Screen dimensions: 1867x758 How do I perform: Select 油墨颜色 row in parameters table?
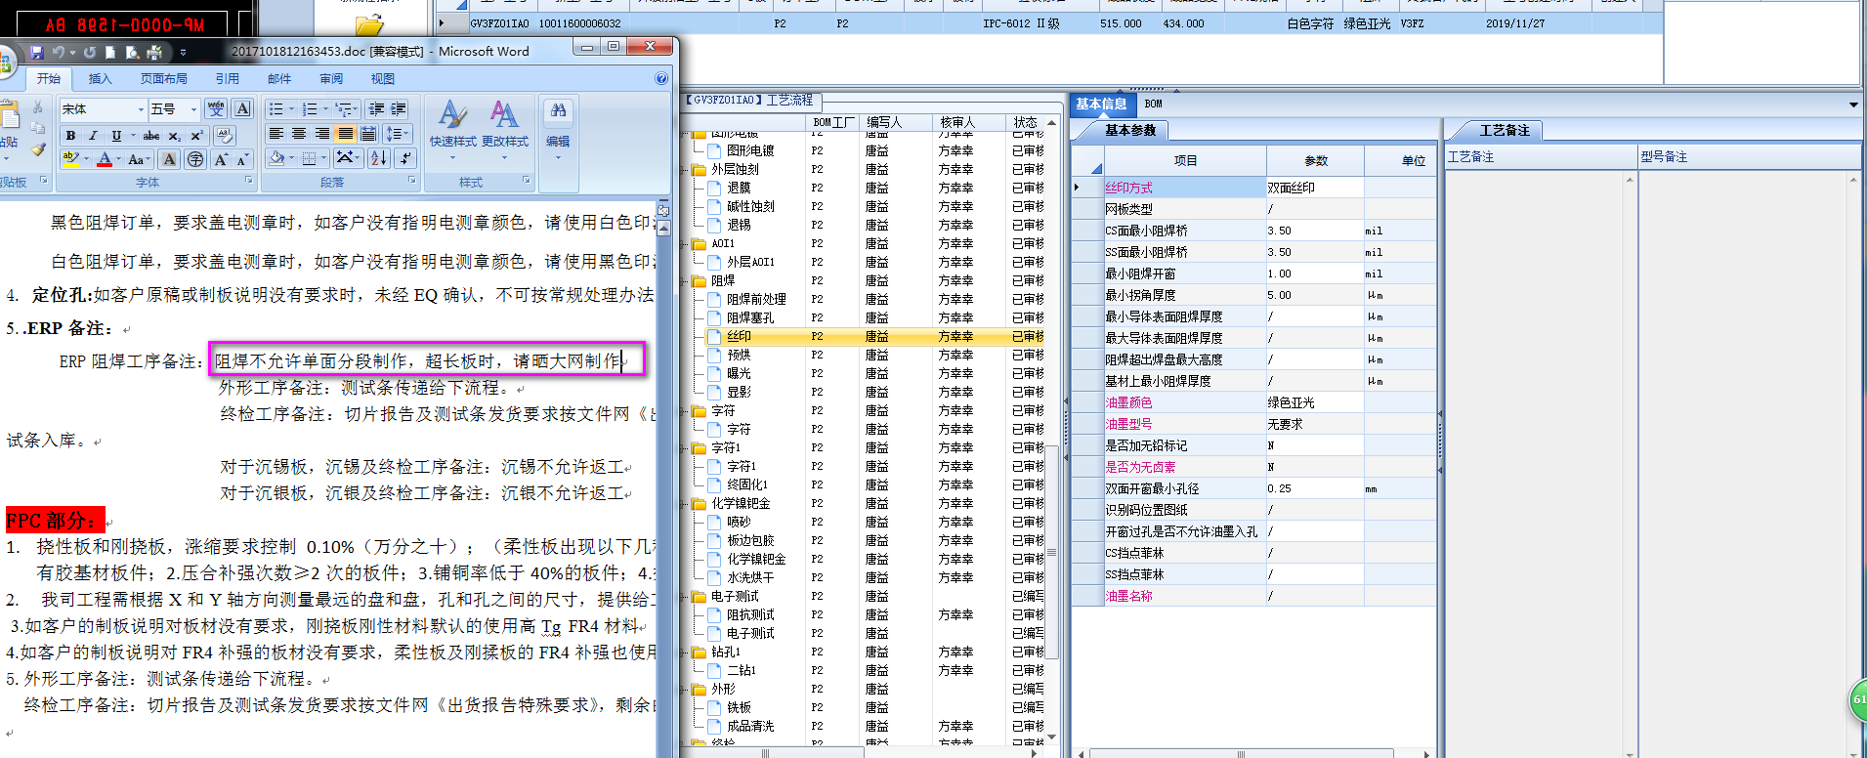click(x=1253, y=402)
